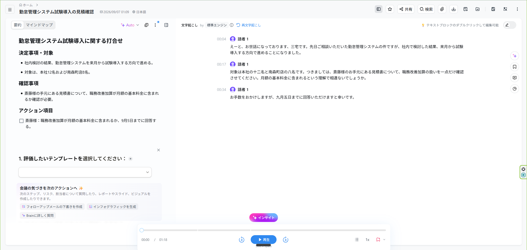Click Brainに詳しく質問 suggestion
The image size is (527, 250).
[38, 216]
